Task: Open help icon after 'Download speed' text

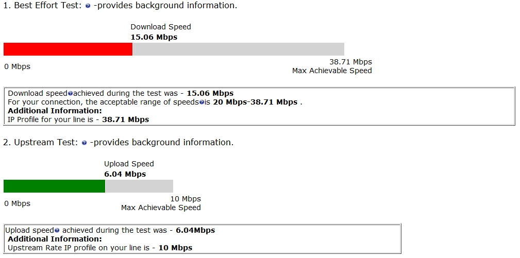Action: tap(70, 94)
